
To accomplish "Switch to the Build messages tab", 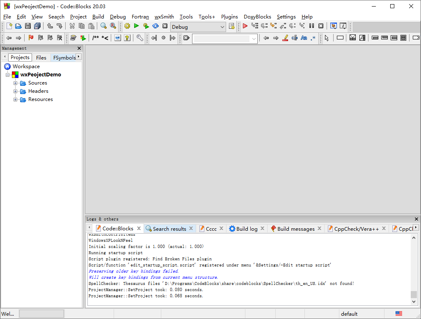I will click(295, 229).
